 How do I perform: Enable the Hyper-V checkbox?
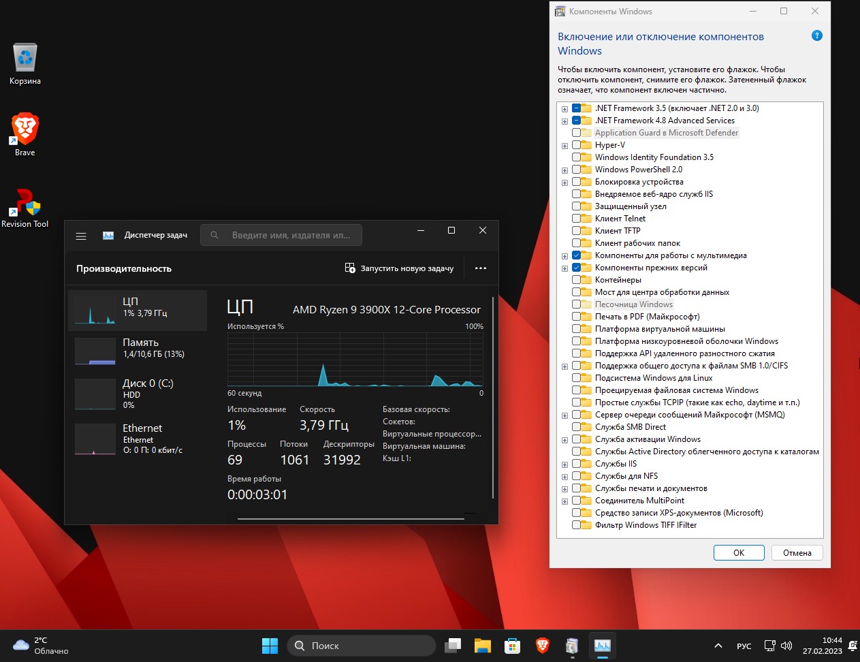(x=577, y=145)
